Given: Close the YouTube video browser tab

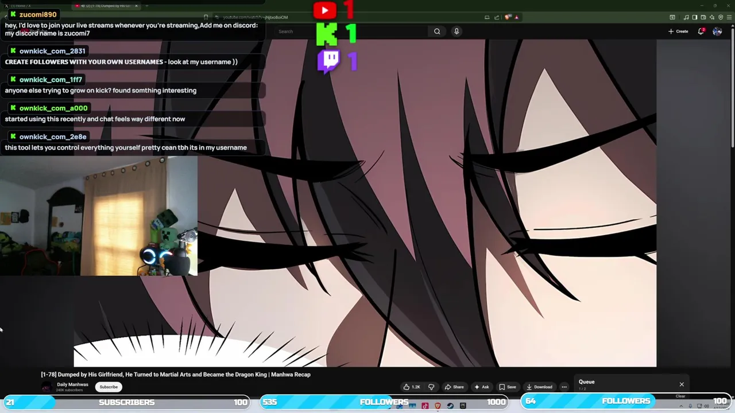Looking at the screenshot, I should [136, 6].
